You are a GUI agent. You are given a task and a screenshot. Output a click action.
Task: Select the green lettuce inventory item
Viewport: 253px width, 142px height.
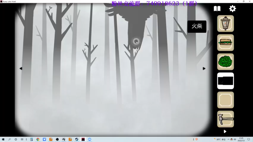pos(225,62)
